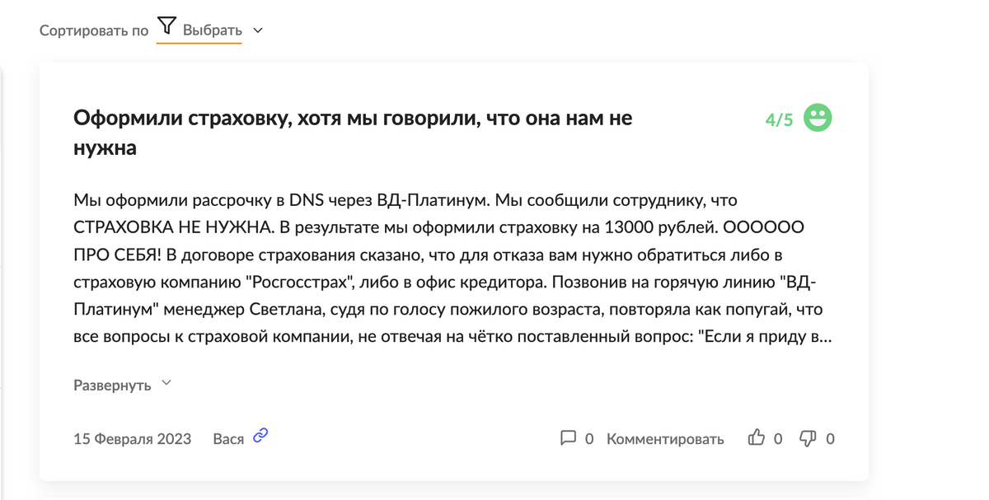Copy review link via the chain icon
The height and width of the screenshot is (500, 989).
click(x=260, y=434)
